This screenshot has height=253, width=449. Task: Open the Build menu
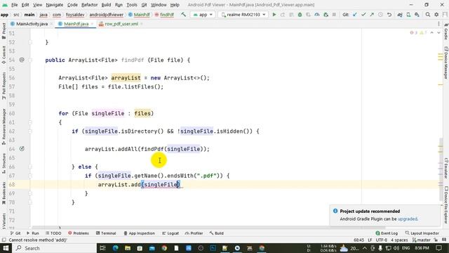(106, 5)
